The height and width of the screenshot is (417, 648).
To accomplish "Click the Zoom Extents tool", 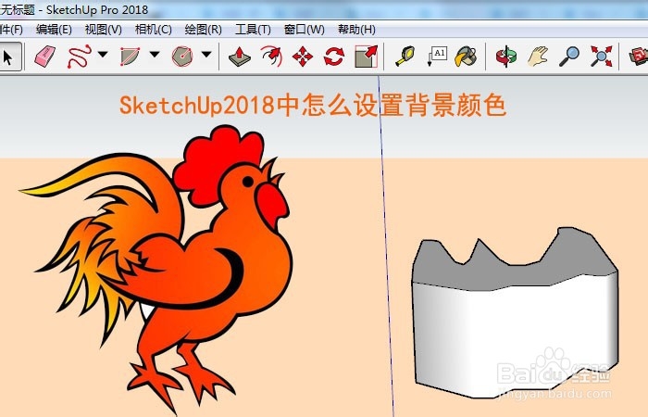I will click(602, 57).
